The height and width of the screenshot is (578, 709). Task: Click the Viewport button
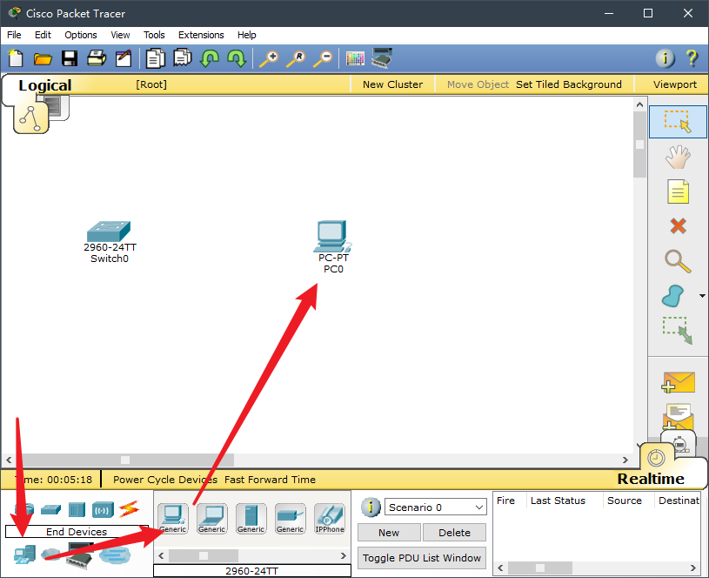pos(674,84)
